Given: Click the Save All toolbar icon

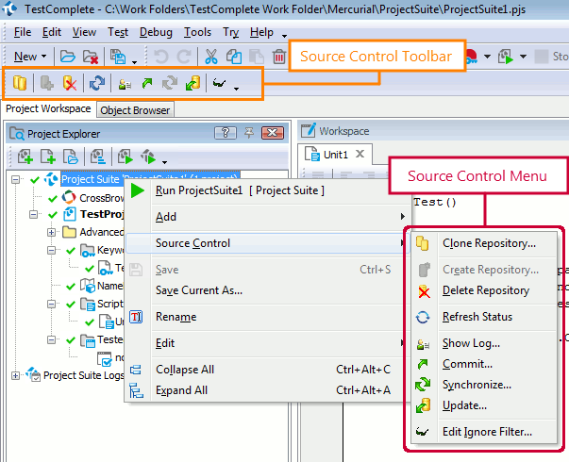Looking at the screenshot, I should (118, 57).
